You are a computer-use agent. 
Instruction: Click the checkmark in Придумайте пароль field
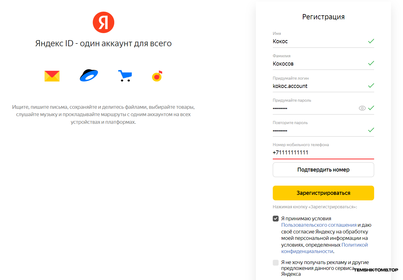pyautogui.click(x=371, y=108)
